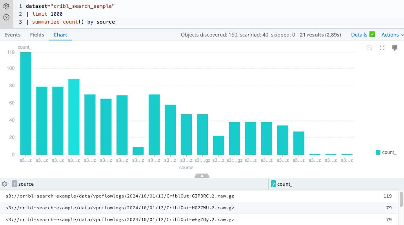The height and width of the screenshot is (225, 404).
Task: Click the x-axis icon beside source
Action: pos(15,184)
